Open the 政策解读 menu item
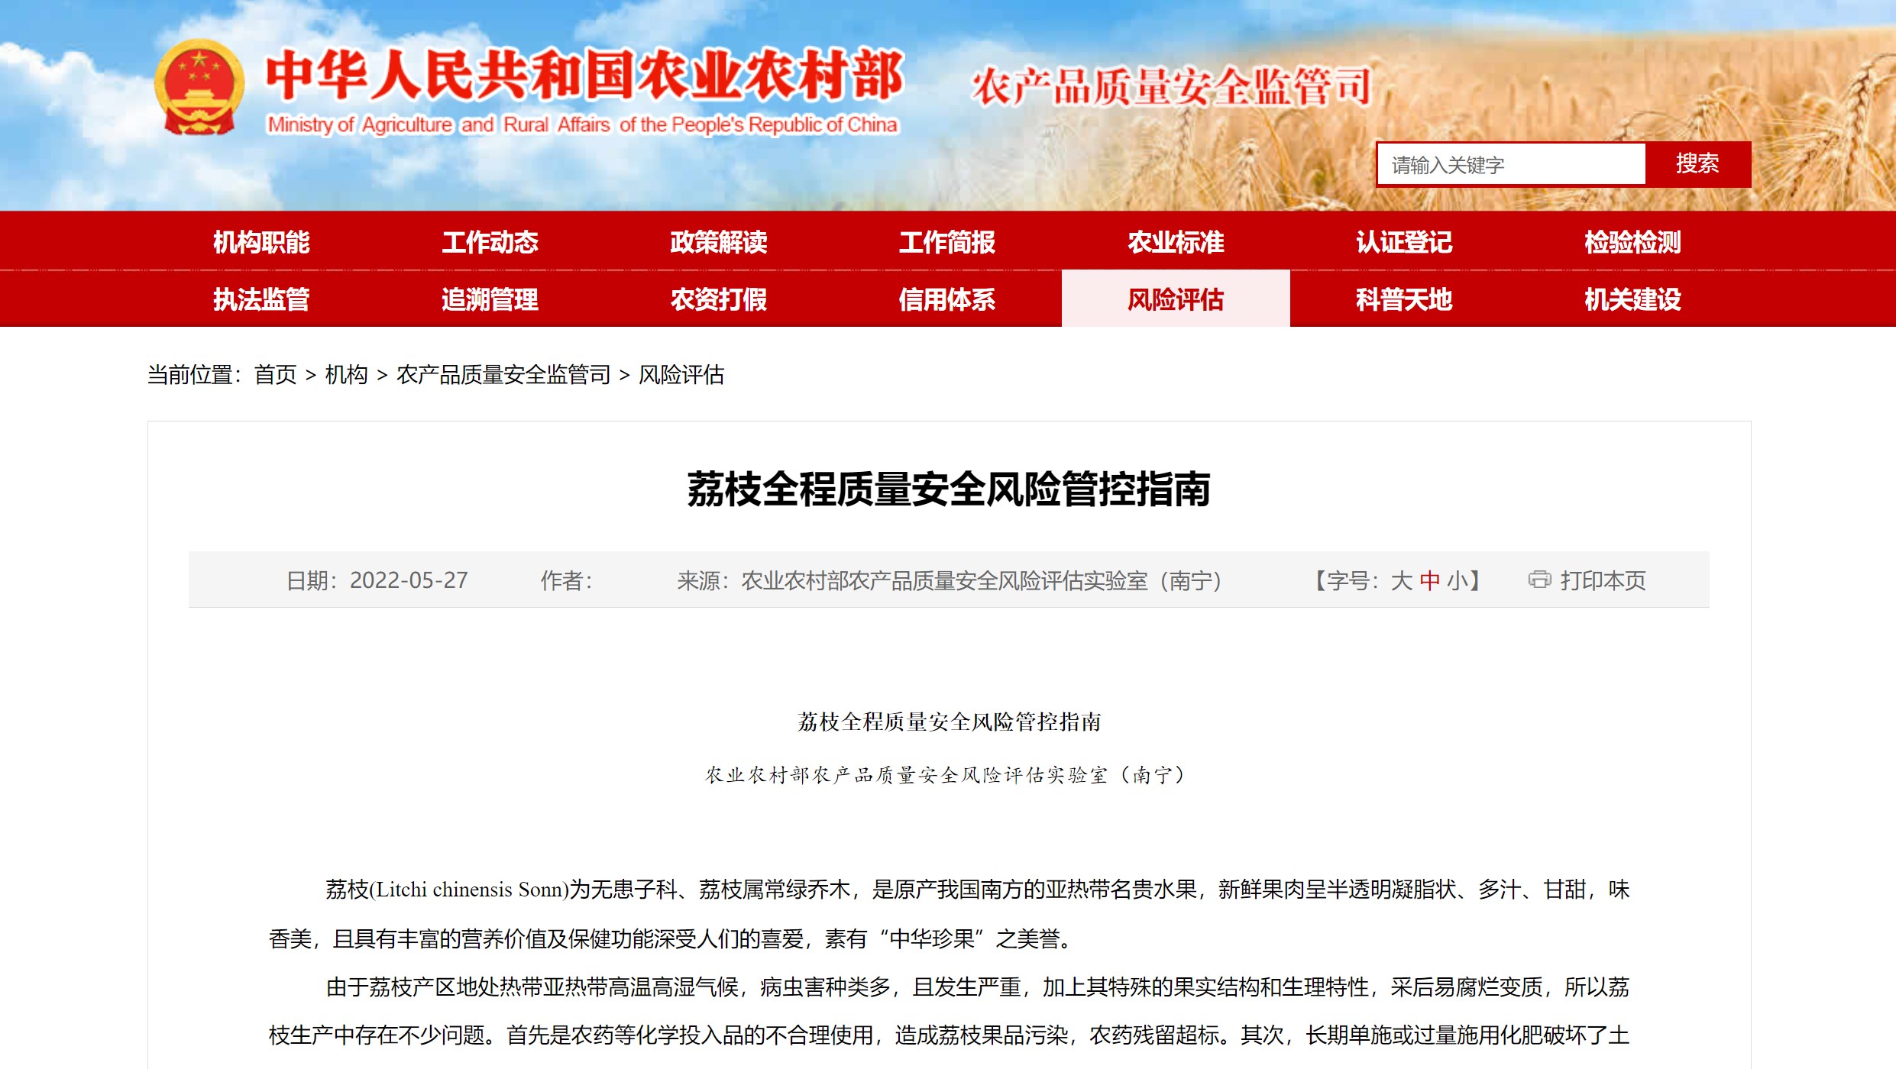Image resolution: width=1896 pixels, height=1069 pixels. point(718,242)
